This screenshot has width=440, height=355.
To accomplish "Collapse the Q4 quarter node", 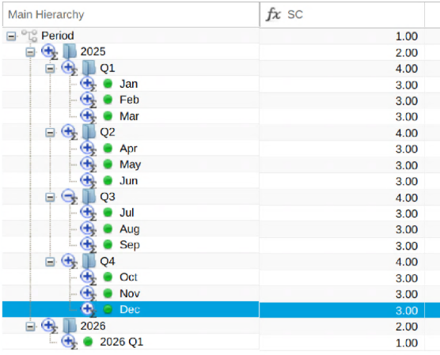I will [50, 262].
